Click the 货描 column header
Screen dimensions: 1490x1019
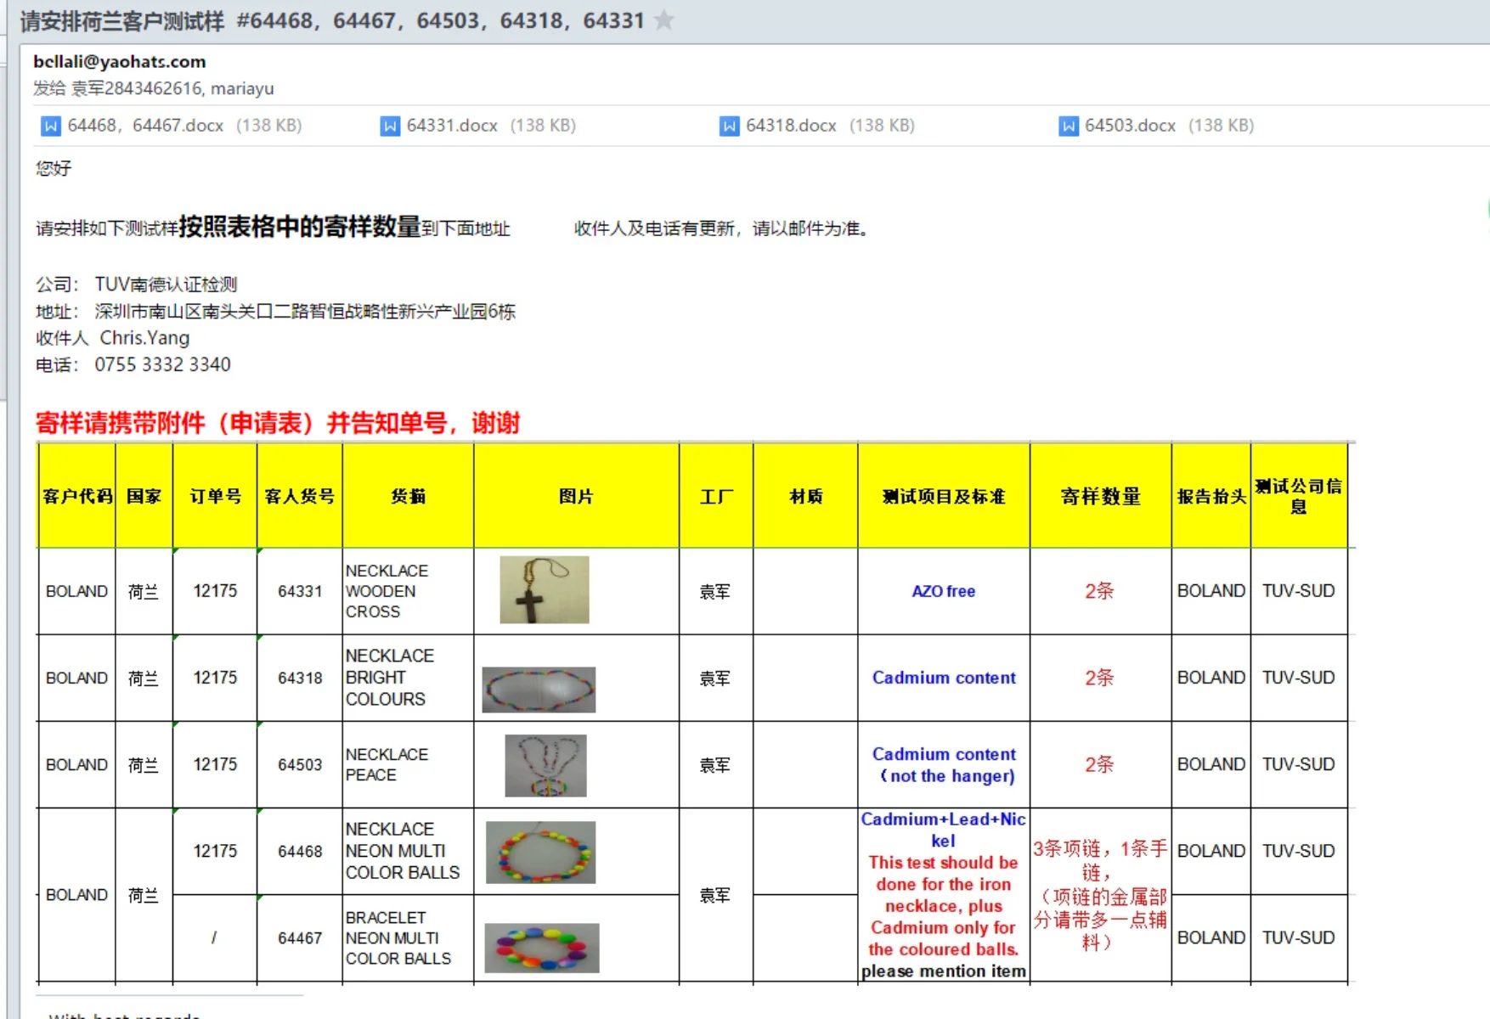(409, 496)
